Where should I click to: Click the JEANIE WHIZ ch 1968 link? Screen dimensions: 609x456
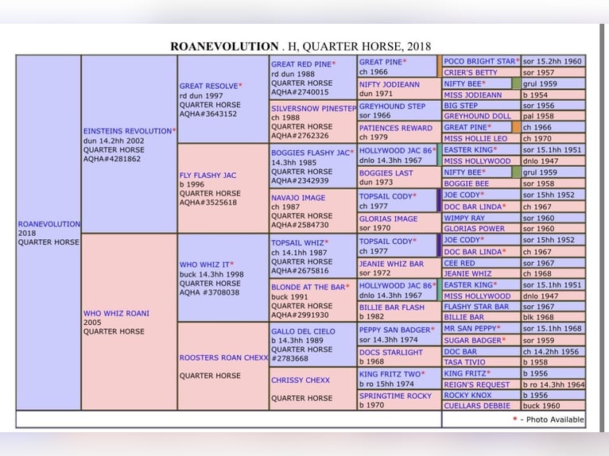[x=467, y=273]
